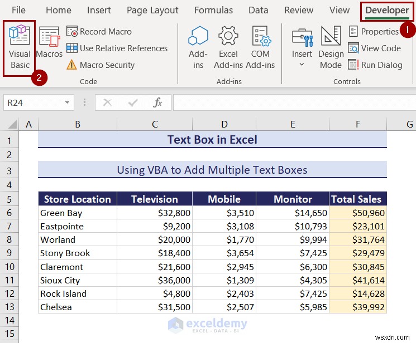Open COM Add-ins dialog
Screen dimensions: 416x343
(260, 48)
